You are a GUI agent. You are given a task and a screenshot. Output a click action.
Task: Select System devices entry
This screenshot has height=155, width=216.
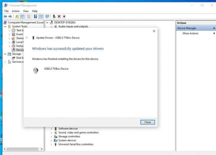67,140
